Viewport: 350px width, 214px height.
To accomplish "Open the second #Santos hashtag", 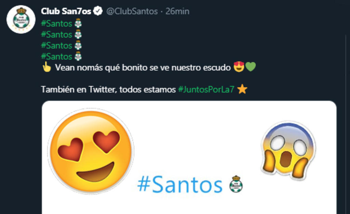I will 57,35.
